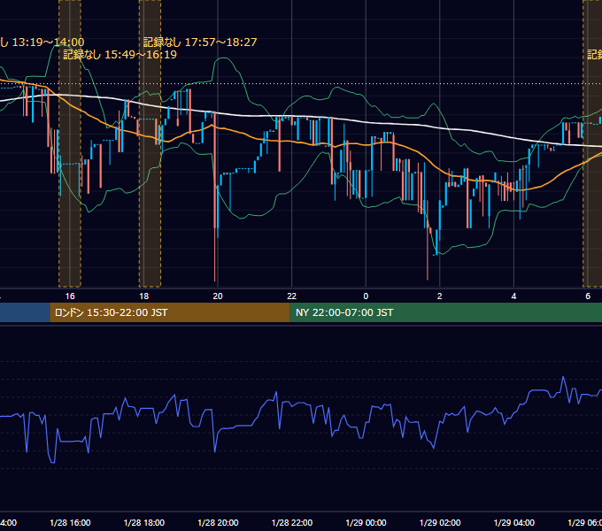602x531 pixels.
Task: Select the shaded no-record zone near 6
Action: [592, 143]
